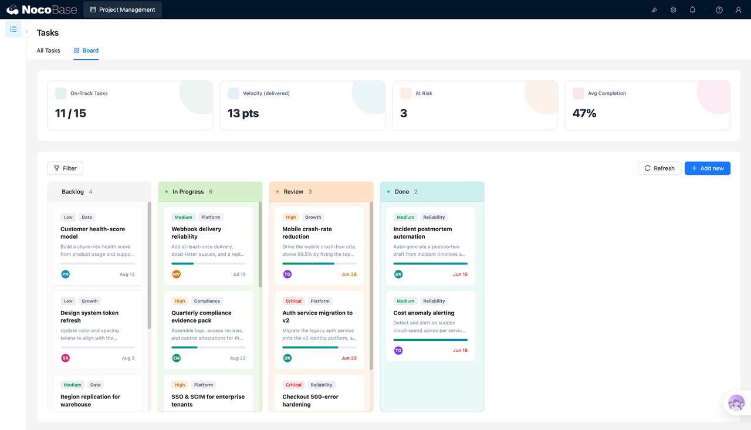Open the Design system token refresh card
The width and height of the screenshot is (751, 430).
click(x=97, y=330)
